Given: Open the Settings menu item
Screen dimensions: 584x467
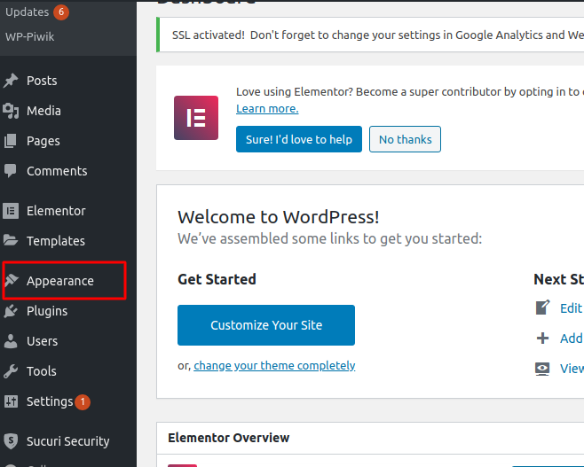Looking at the screenshot, I should [50, 401].
